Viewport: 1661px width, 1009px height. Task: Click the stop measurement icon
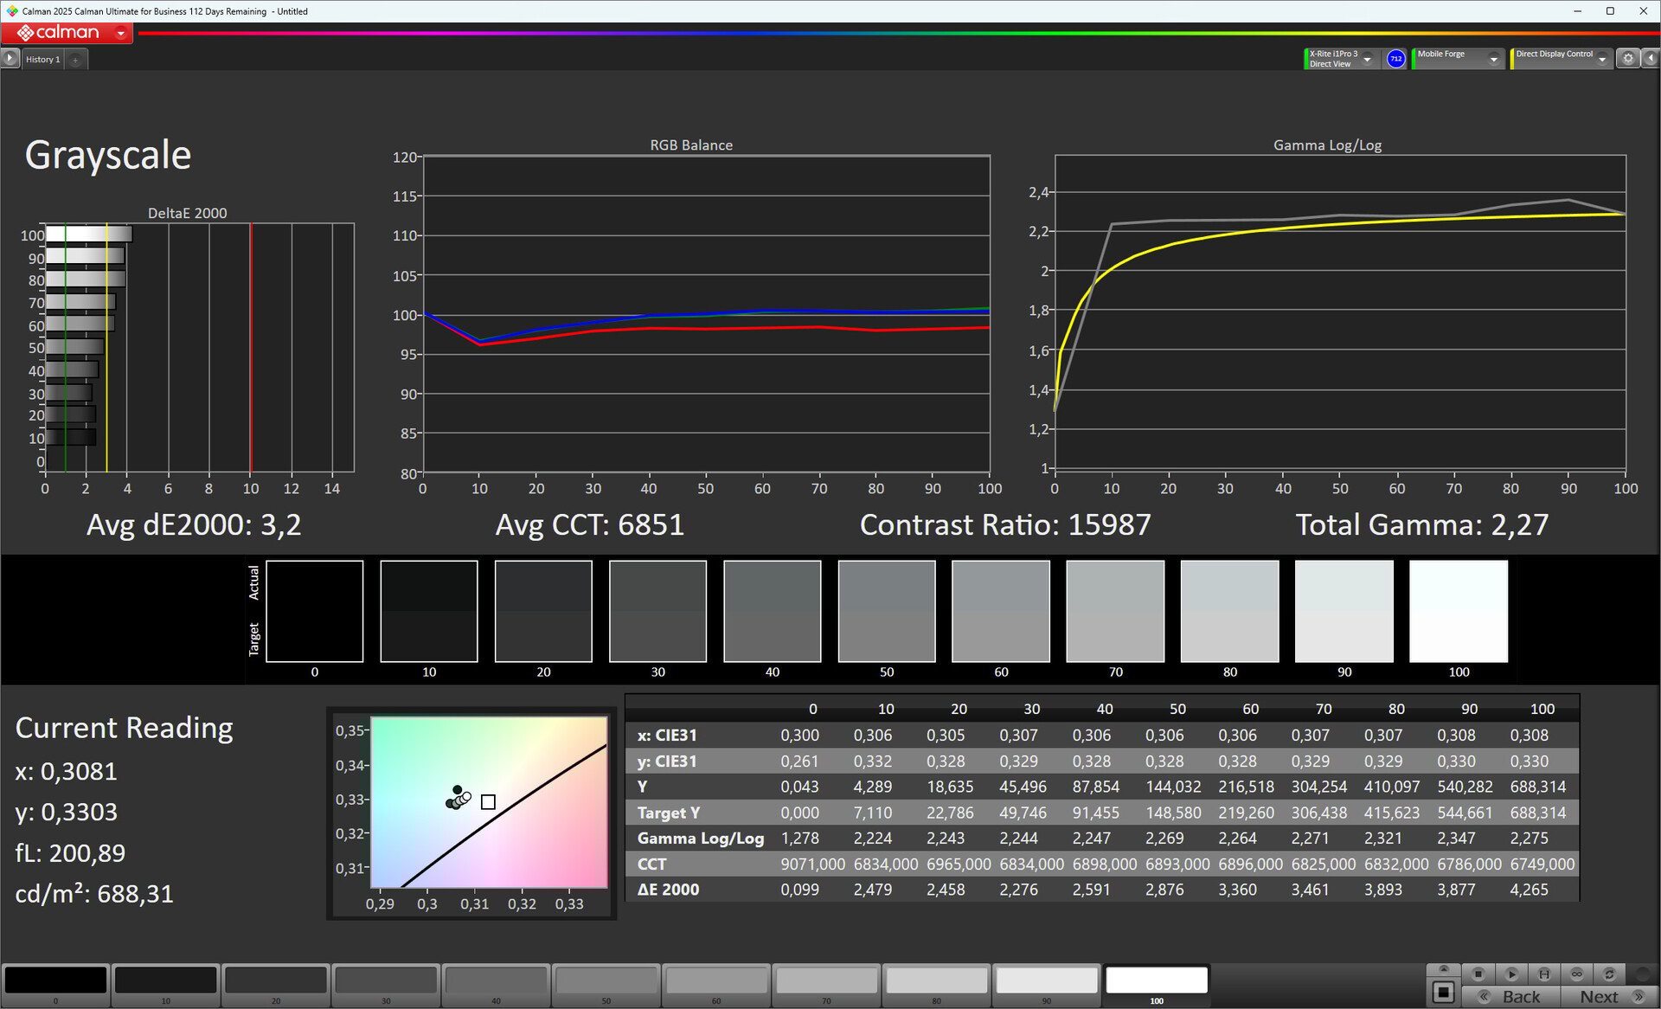tap(1478, 974)
